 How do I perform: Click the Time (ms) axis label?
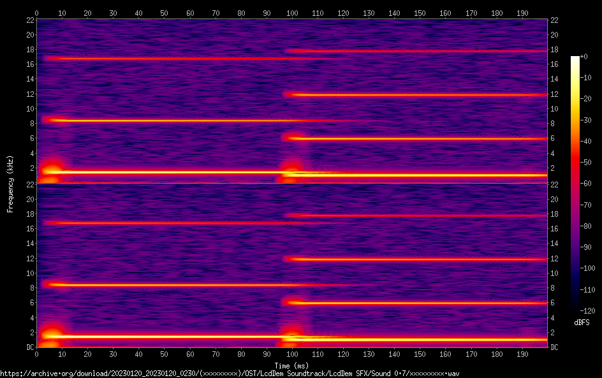tap(292, 365)
